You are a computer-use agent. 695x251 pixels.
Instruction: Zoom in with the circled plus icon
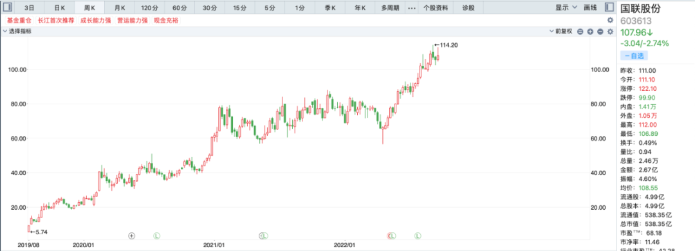click(x=590, y=32)
